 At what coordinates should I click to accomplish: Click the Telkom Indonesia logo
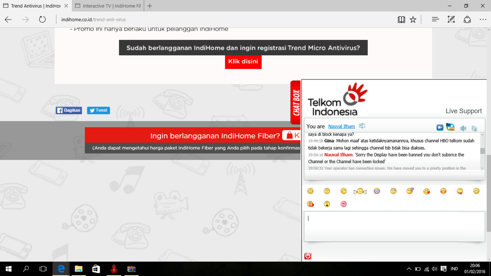click(338, 99)
